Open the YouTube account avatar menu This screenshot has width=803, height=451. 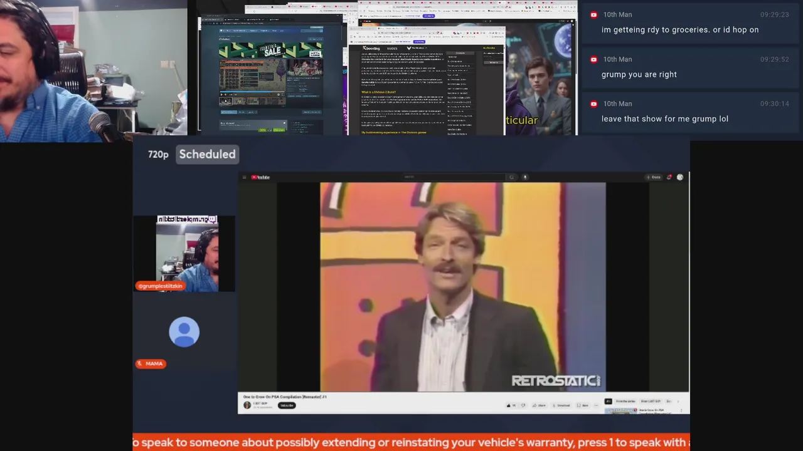[680, 177]
